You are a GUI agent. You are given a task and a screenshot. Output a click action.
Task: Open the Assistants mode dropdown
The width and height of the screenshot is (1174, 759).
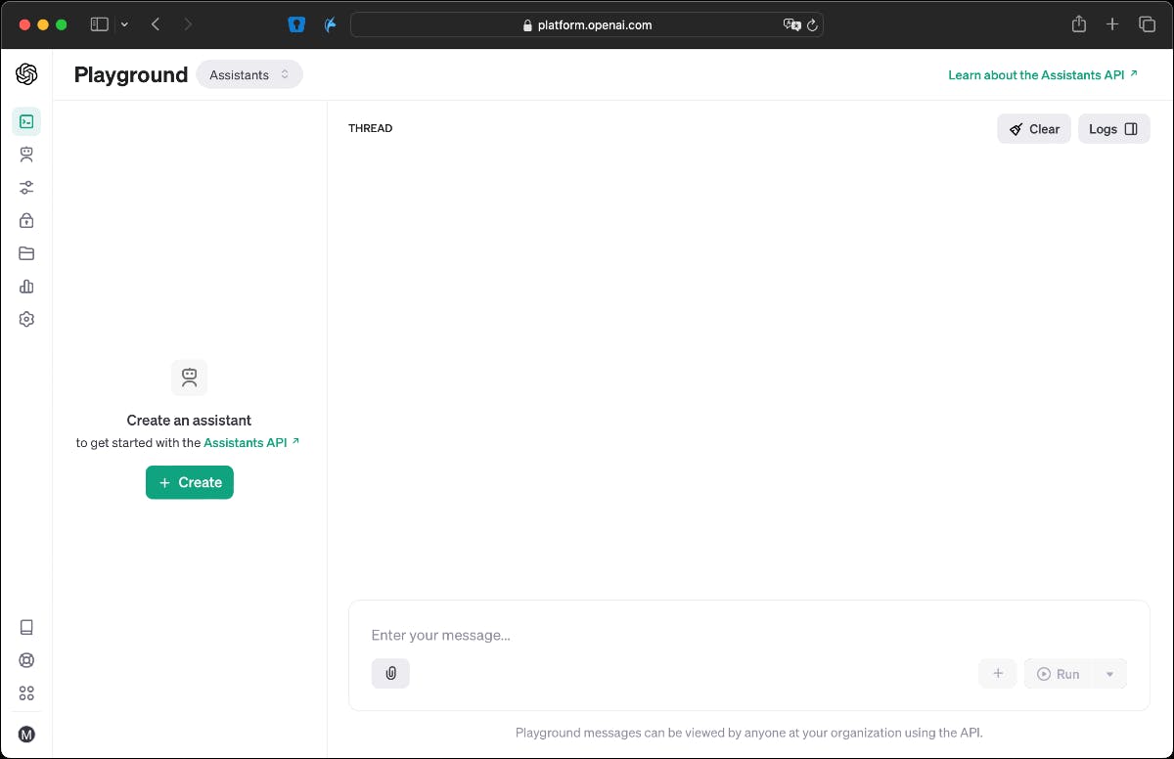click(x=249, y=74)
